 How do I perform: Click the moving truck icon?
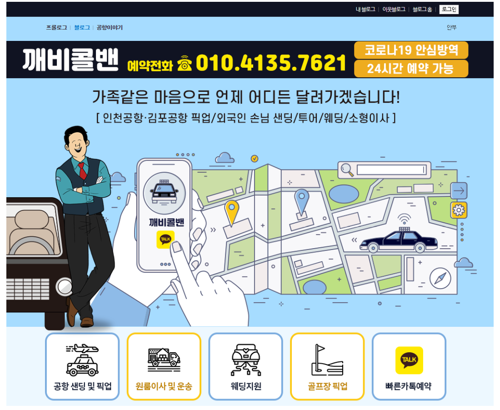pos(164,359)
